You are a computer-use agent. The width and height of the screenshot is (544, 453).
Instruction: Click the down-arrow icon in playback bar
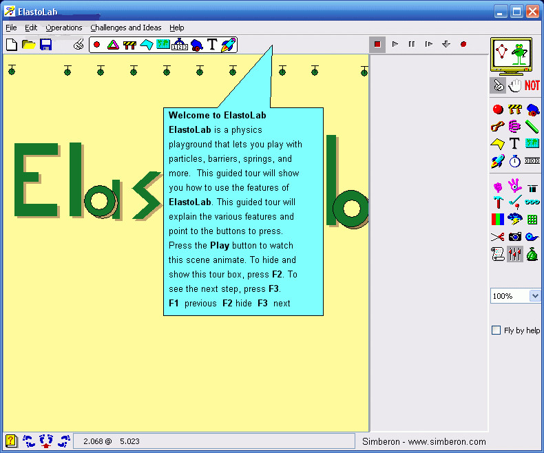coord(446,44)
